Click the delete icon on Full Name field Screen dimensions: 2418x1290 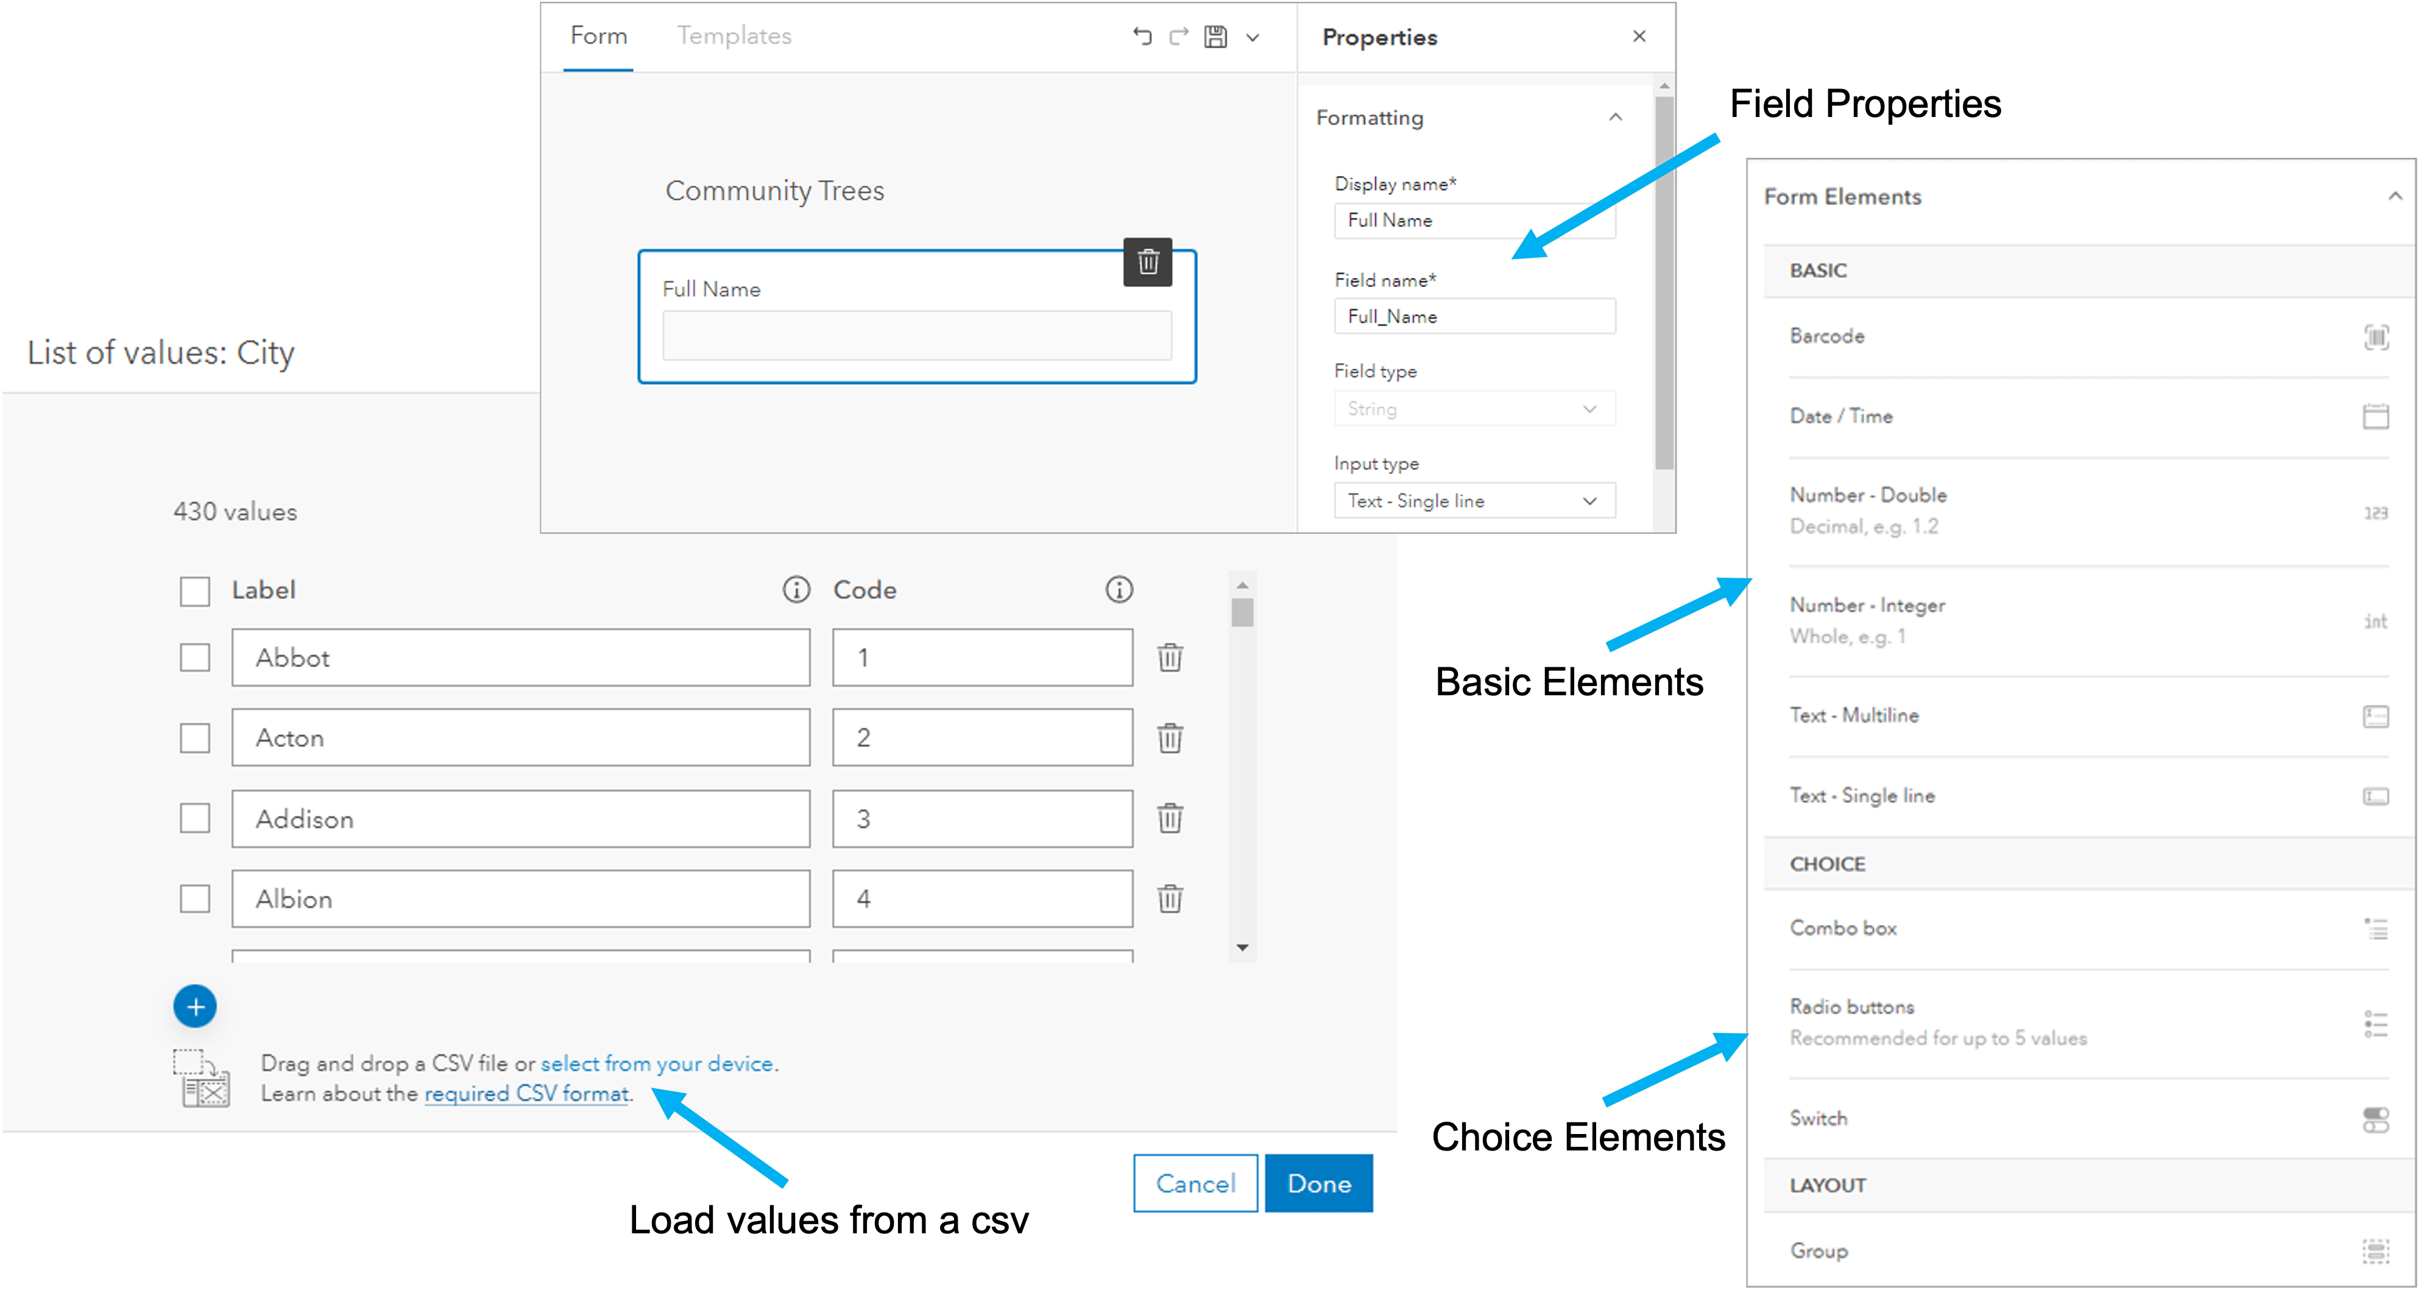[1148, 261]
